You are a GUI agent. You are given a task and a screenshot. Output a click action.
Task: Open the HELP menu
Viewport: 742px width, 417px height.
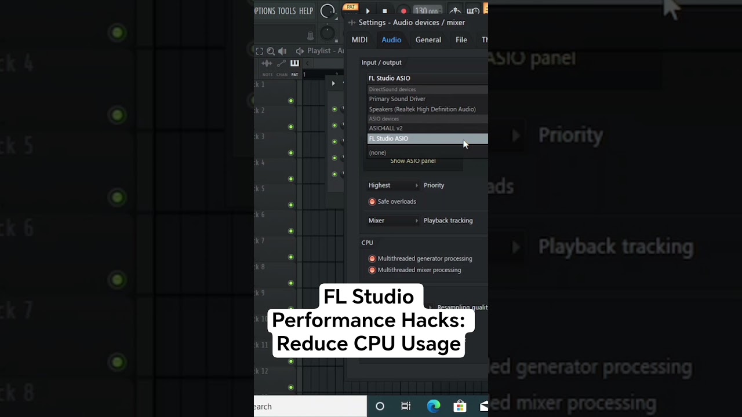[x=306, y=11]
